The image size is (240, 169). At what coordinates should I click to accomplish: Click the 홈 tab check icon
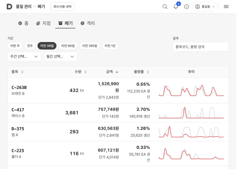(x=20, y=23)
